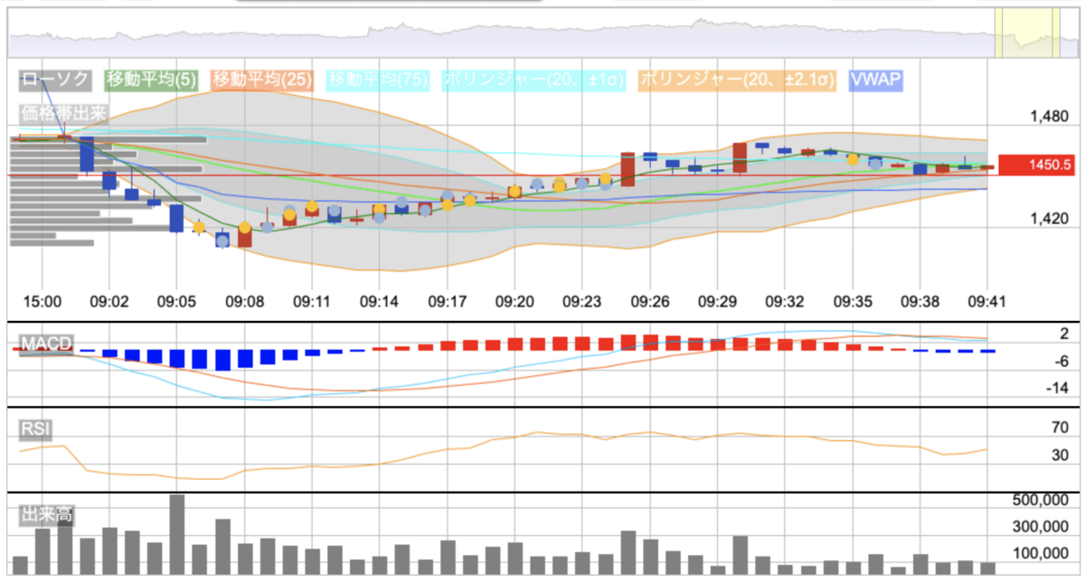This screenshot has width=1085, height=583.
Task: Click the 1,420 price axis label
Action: (x=1050, y=218)
